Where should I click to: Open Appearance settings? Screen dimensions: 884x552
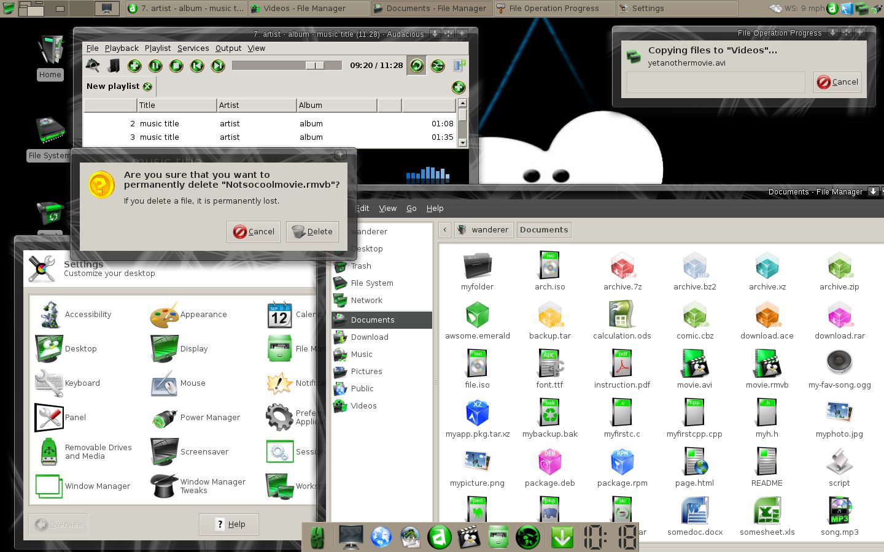[x=189, y=315]
